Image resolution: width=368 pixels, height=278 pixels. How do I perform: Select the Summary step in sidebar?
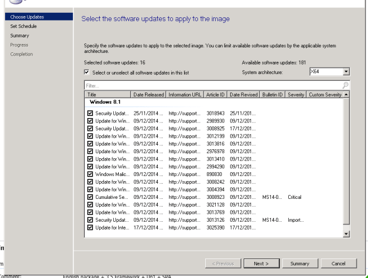(20, 36)
